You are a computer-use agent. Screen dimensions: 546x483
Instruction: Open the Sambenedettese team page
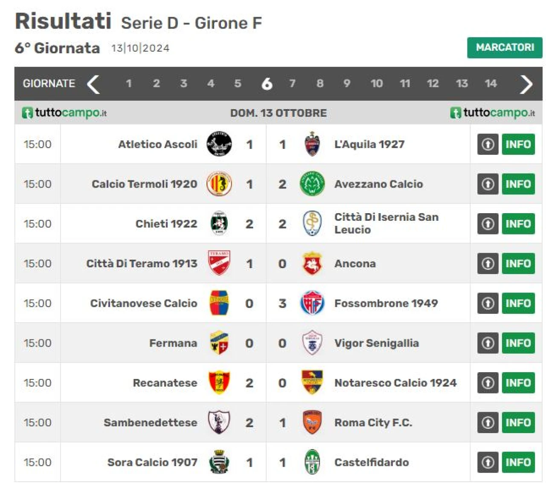pyautogui.click(x=150, y=422)
